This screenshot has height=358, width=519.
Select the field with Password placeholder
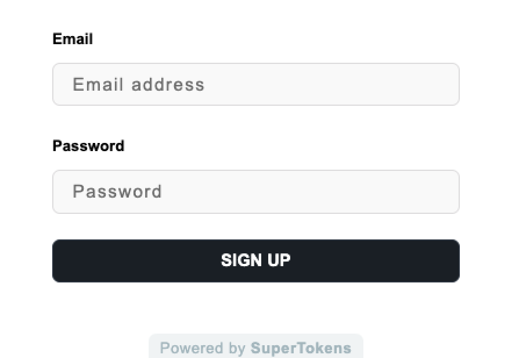[255, 192]
